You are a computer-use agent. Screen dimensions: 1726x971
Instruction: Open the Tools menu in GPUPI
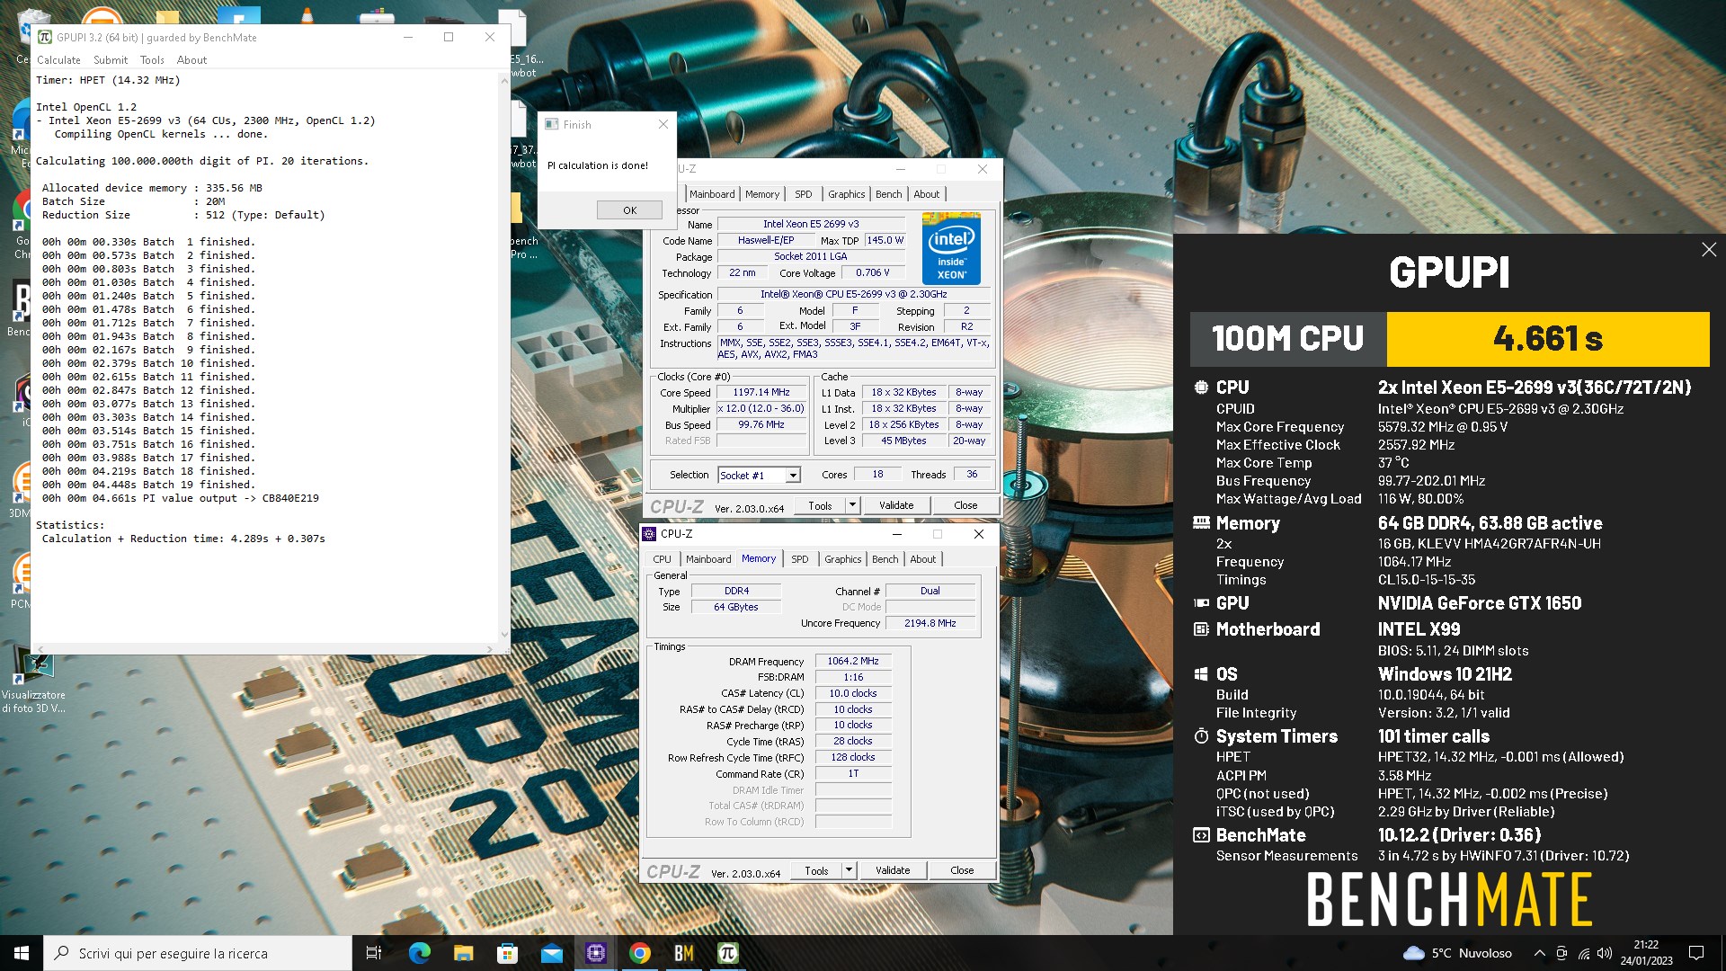pos(152,60)
